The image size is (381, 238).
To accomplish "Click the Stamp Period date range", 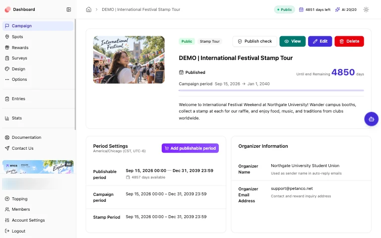I will pyautogui.click(x=166, y=217).
